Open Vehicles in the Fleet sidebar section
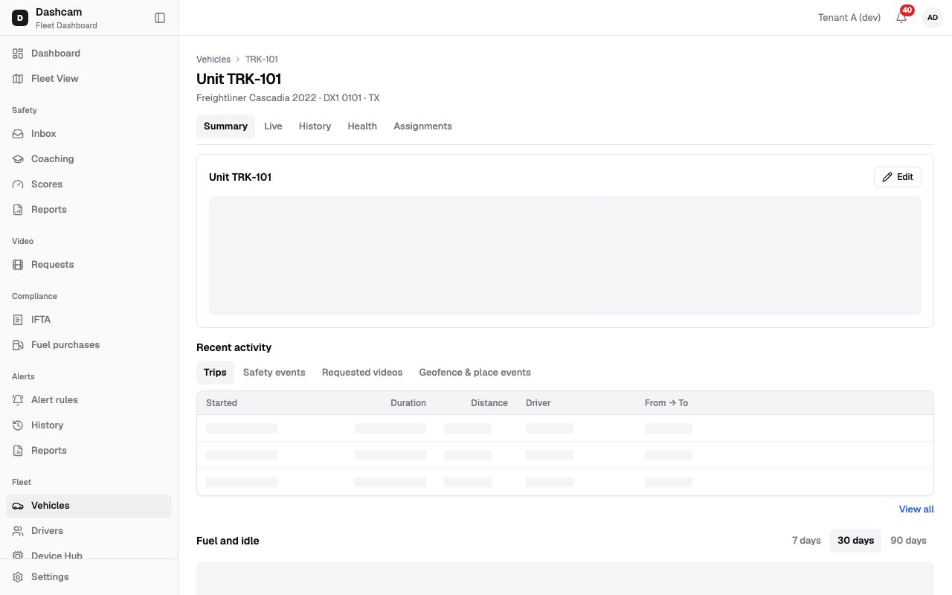 tap(89, 506)
